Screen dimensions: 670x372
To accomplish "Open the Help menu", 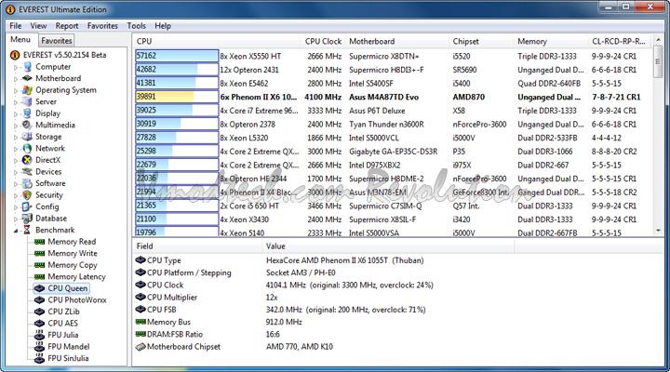I will click(163, 26).
